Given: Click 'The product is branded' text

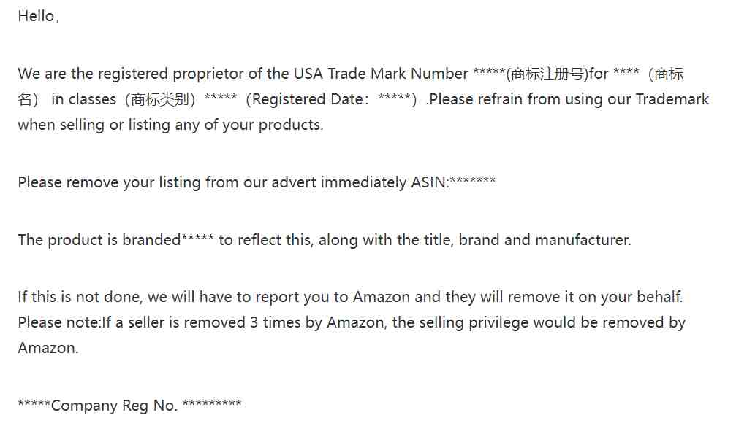Looking at the screenshot, I should [99, 240].
